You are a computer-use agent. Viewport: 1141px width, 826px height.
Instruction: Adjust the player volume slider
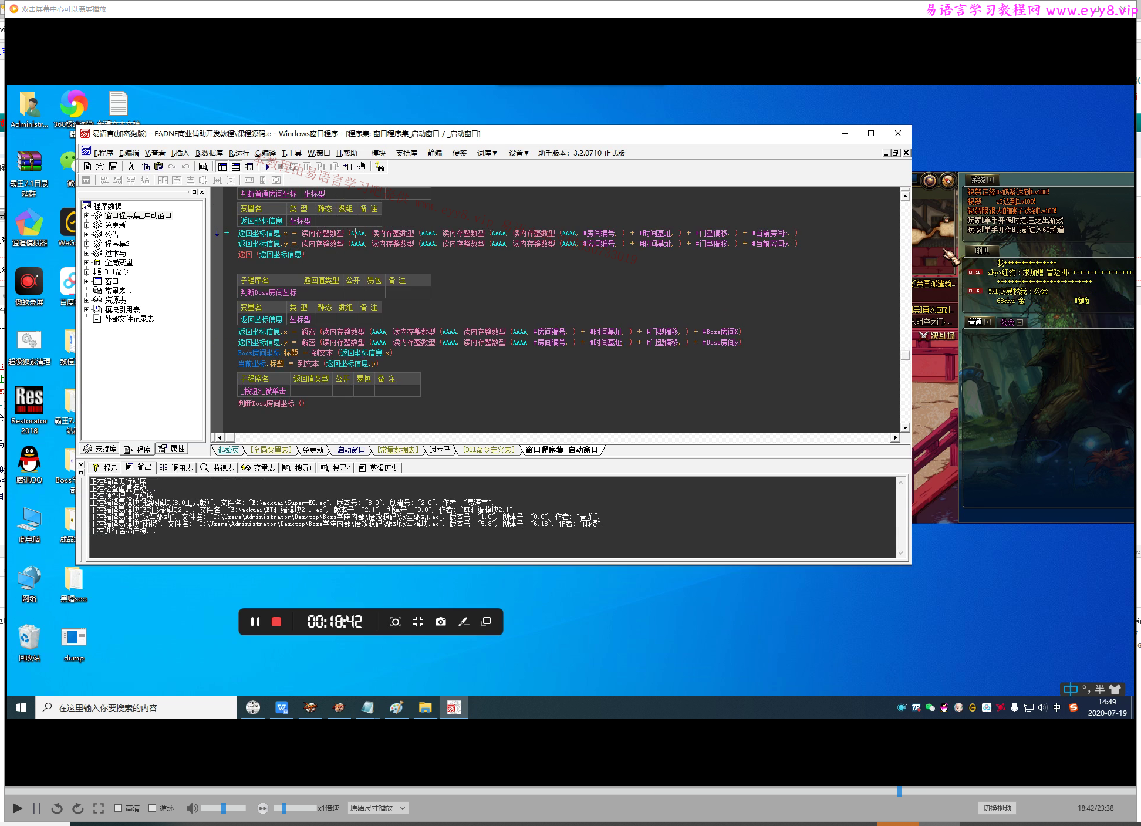click(224, 808)
